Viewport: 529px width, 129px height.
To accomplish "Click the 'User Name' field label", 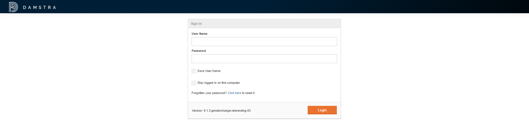I will [199, 34].
